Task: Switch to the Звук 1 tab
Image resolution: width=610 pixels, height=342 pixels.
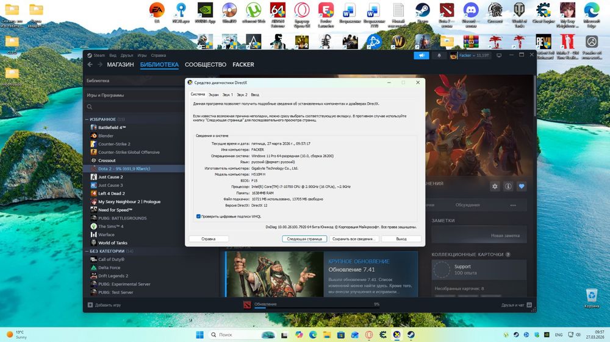Action: 228,95
